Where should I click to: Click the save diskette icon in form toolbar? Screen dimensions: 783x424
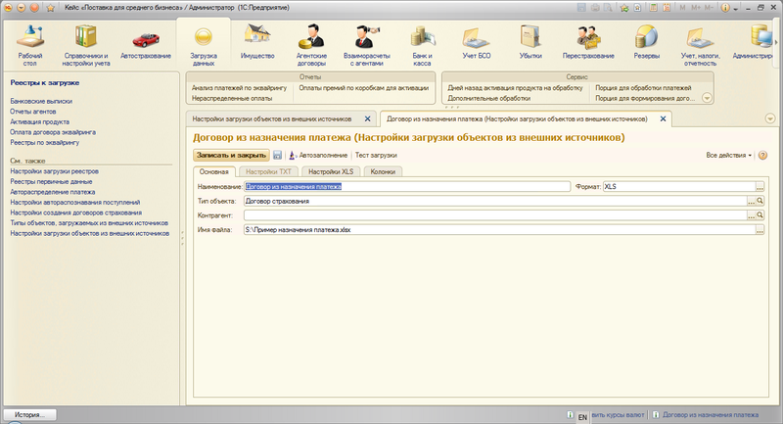click(278, 155)
